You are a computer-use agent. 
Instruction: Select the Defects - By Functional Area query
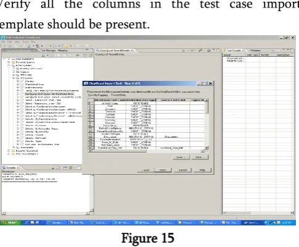point(41,119)
